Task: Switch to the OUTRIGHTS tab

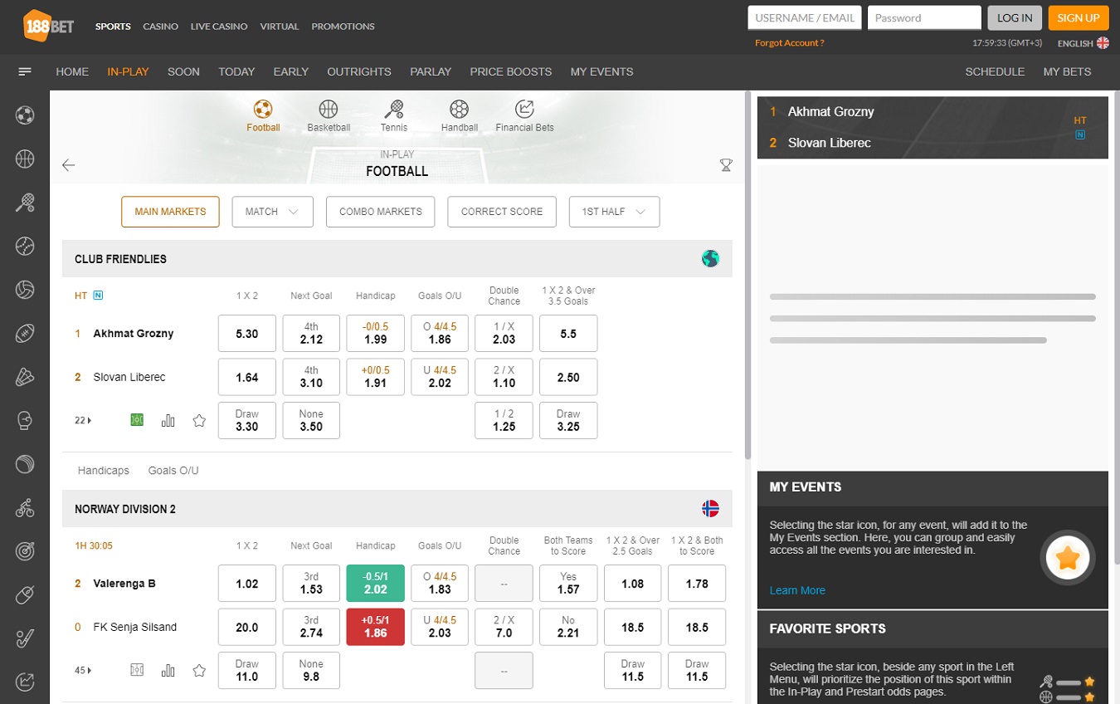Action: [x=359, y=71]
